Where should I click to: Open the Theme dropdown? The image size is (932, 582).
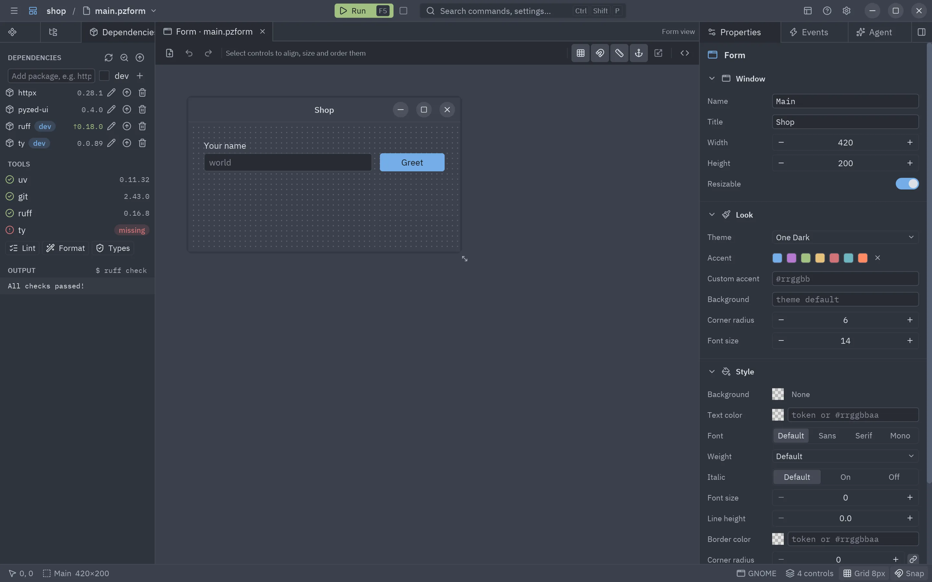point(845,238)
